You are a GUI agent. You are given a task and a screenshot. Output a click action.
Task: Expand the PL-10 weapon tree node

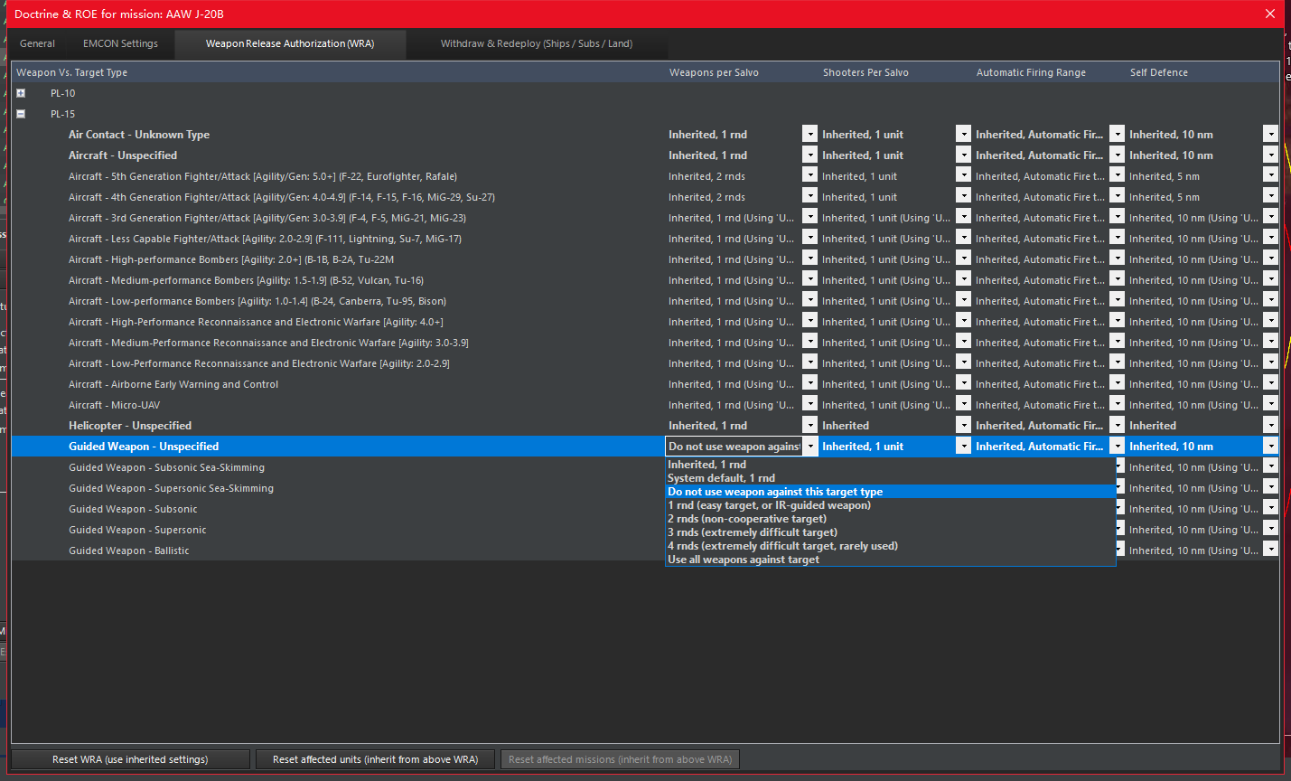(21, 93)
